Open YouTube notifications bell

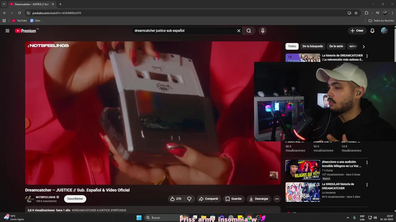(x=372, y=31)
